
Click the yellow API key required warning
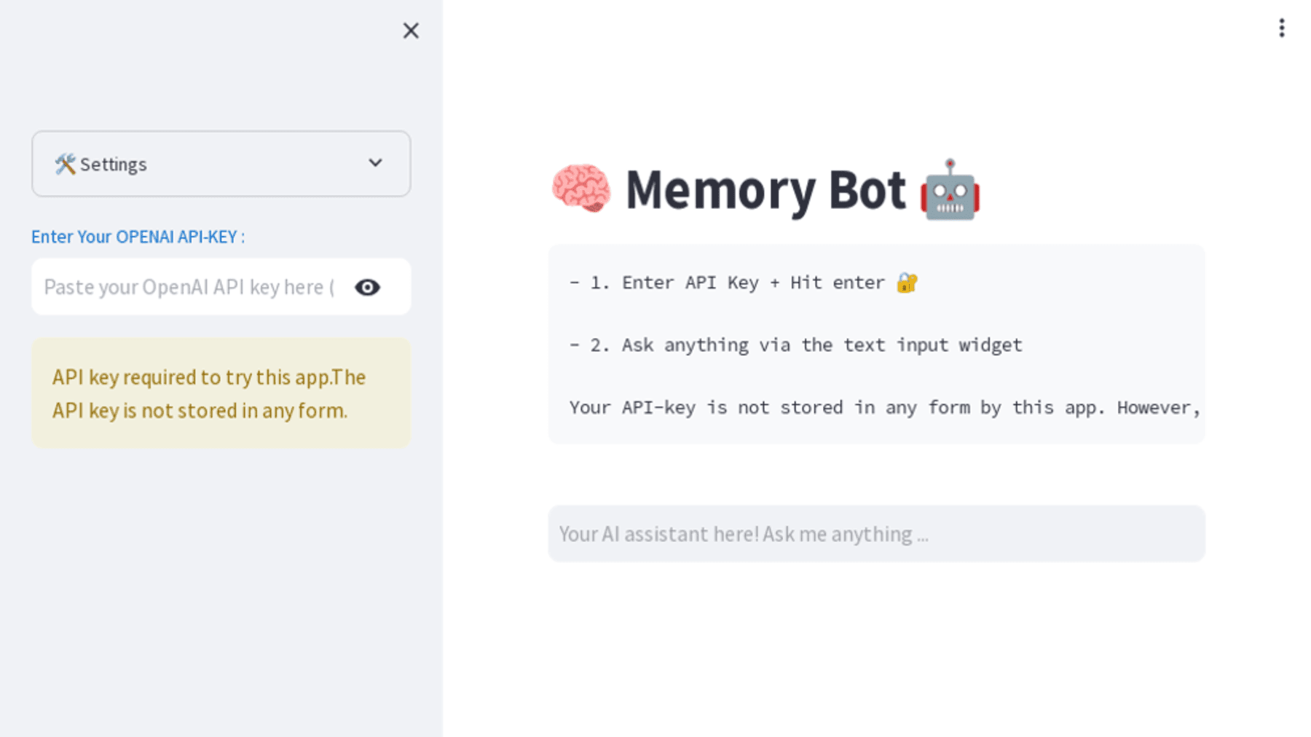point(221,393)
